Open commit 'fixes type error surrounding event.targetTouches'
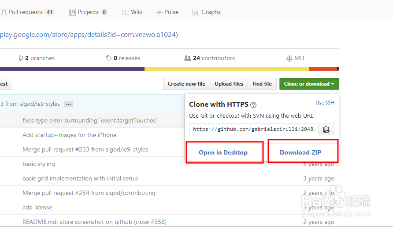This screenshot has height=227, width=393. click(x=90, y=120)
